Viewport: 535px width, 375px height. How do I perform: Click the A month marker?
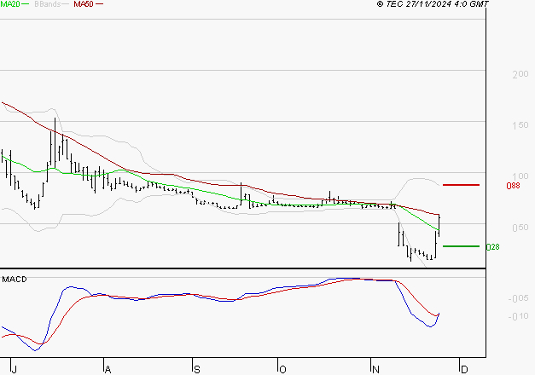(108, 370)
